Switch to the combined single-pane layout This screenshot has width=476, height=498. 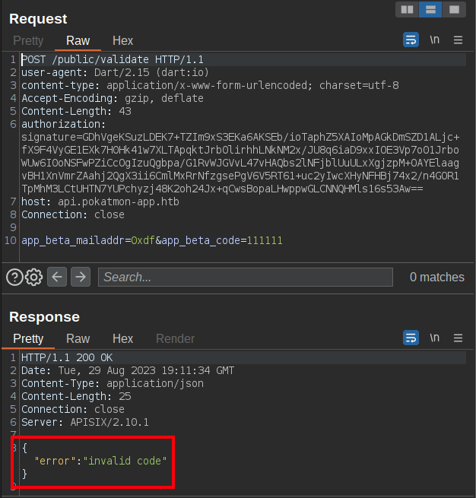pyautogui.click(x=454, y=10)
